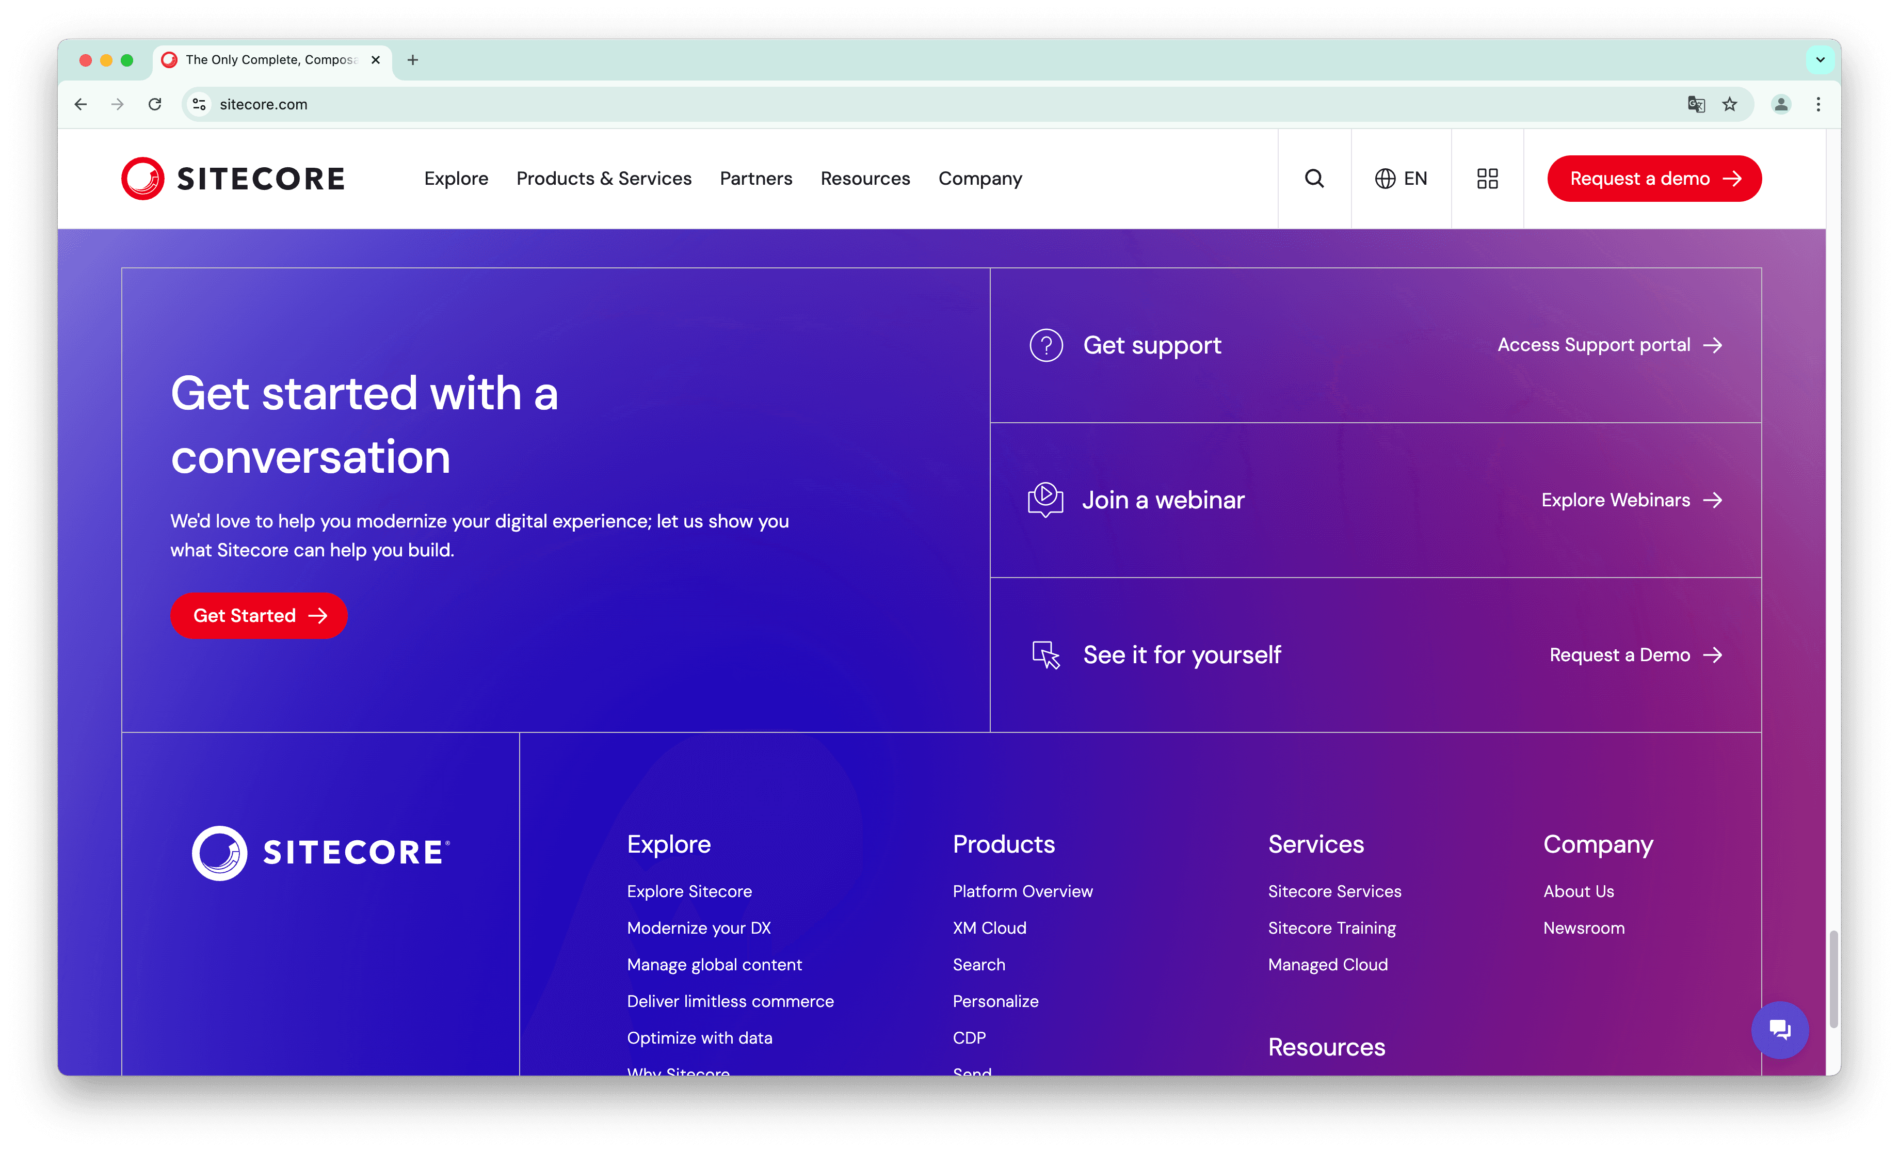Open the browser profile icon
The width and height of the screenshot is (1899, 1152).
(1780, 104)
